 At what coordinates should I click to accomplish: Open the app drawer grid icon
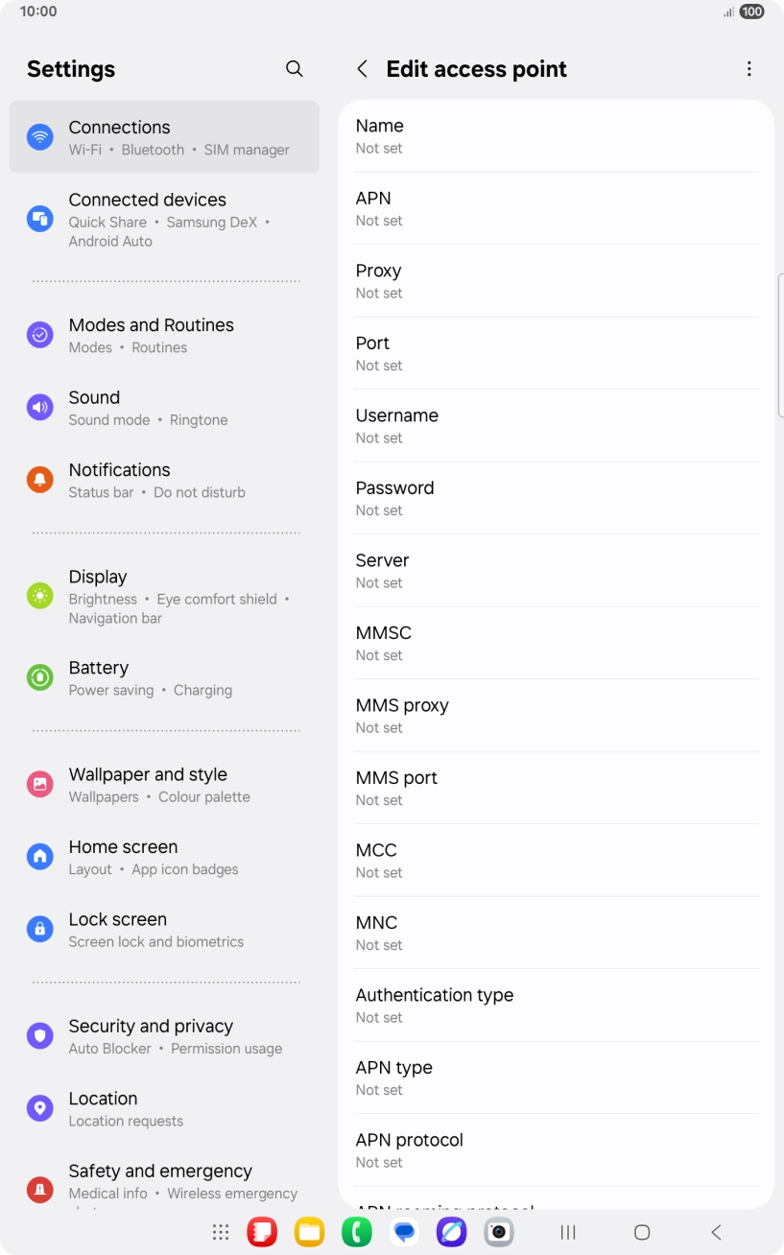(x=221, y=1232)
